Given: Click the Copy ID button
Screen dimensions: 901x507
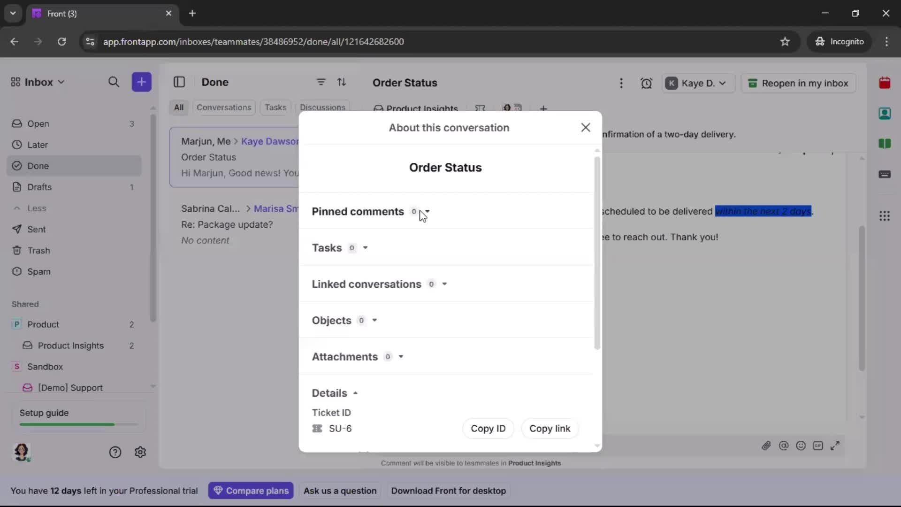Looking at the screenshot, I should pyautogui.click(x=488, y=428).
